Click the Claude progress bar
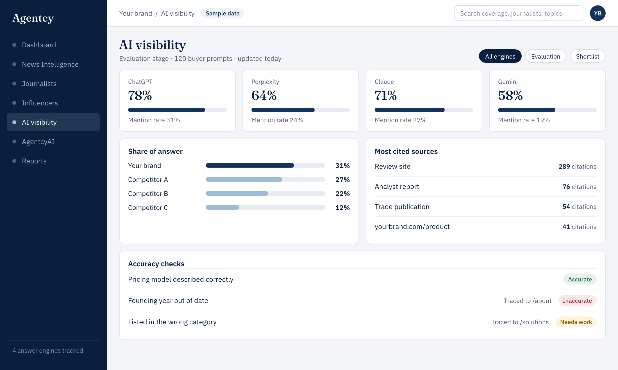Screen dimensions: 618x370 (x=424, y=110)
